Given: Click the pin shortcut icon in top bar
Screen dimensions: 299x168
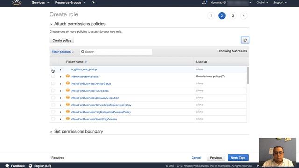Looking at the screenshot, I should click(93, 2).
